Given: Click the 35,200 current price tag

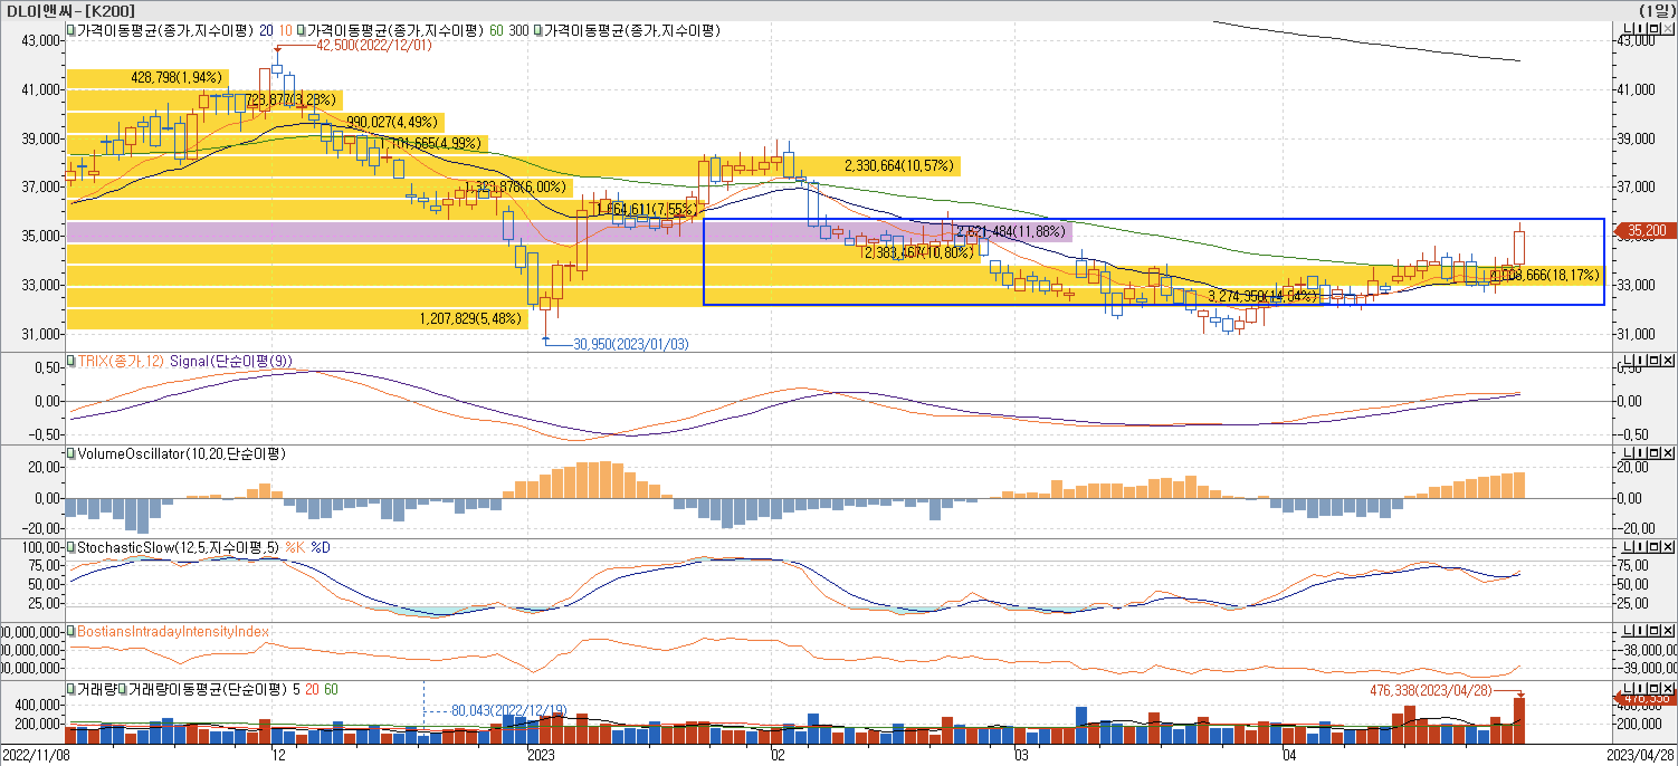Looking at the screenshot, I should tap(1646, 231).
